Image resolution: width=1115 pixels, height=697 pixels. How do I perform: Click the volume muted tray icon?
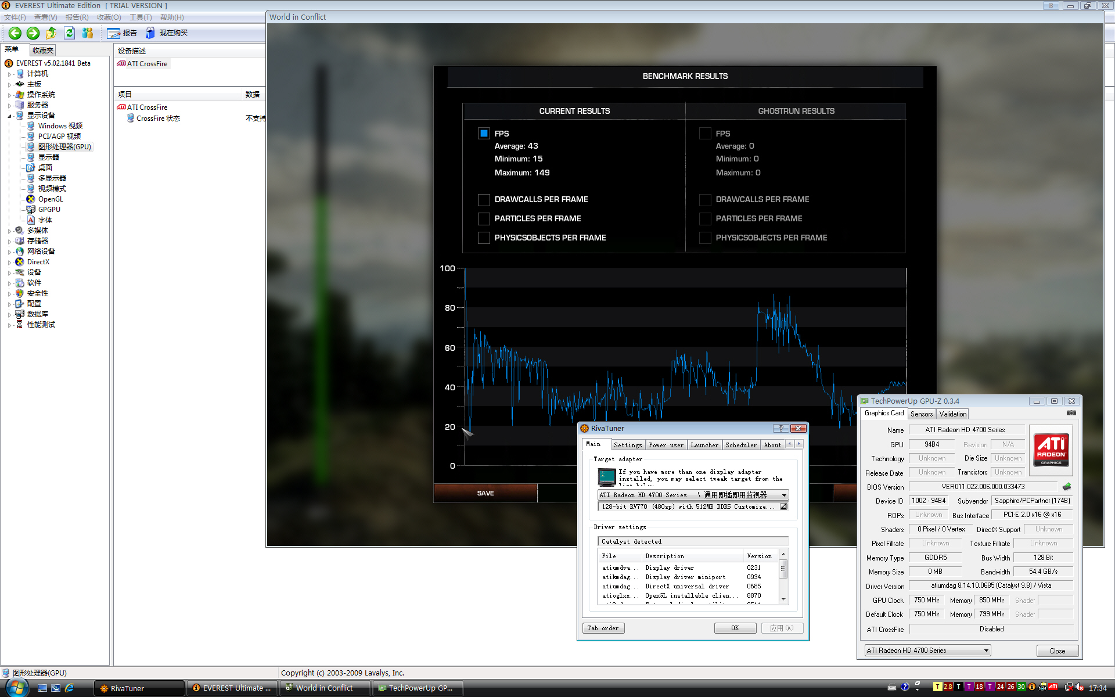[1080, 687]
